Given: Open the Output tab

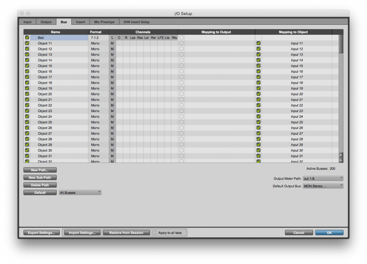Looking at the screenshot, I should click(x=46, y=22).
